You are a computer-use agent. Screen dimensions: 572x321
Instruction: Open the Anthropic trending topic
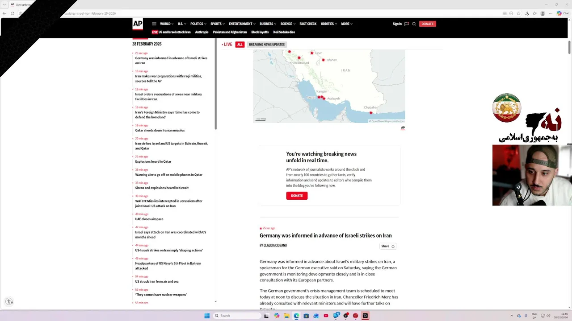202,32
